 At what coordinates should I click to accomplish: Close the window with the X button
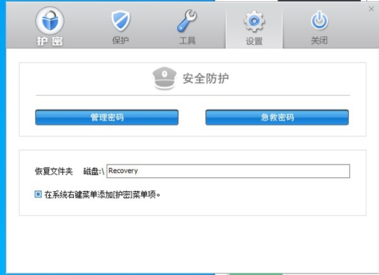tap(371, 9)
